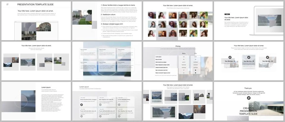The image size is (285, 122).
Task: Click the 'Thank you' title
Action: [248, 88]
